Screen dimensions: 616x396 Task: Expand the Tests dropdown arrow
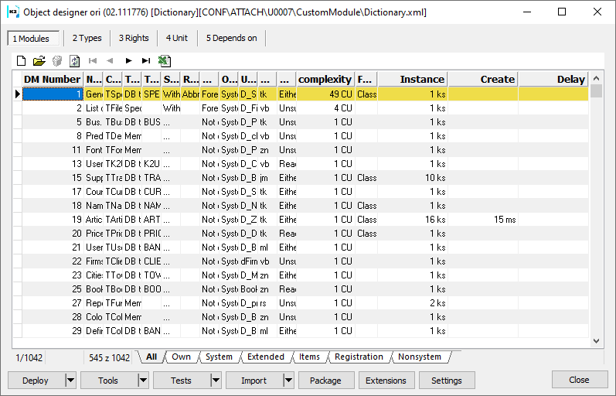pyautogui.click(x=216, y=381)
